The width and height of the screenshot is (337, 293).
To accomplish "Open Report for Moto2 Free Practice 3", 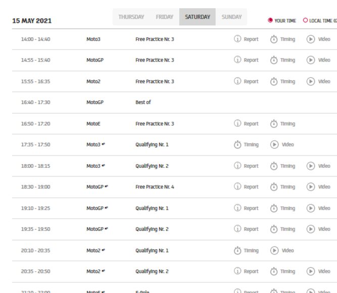I will [x=246, y=81].
